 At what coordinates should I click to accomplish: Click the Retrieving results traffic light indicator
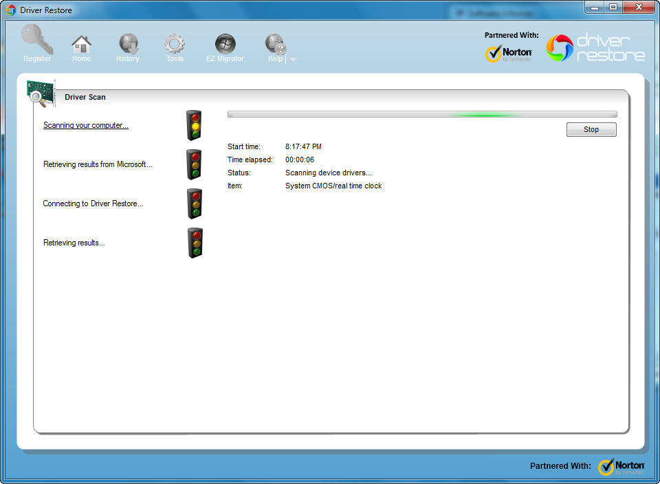tap(193, 243)
